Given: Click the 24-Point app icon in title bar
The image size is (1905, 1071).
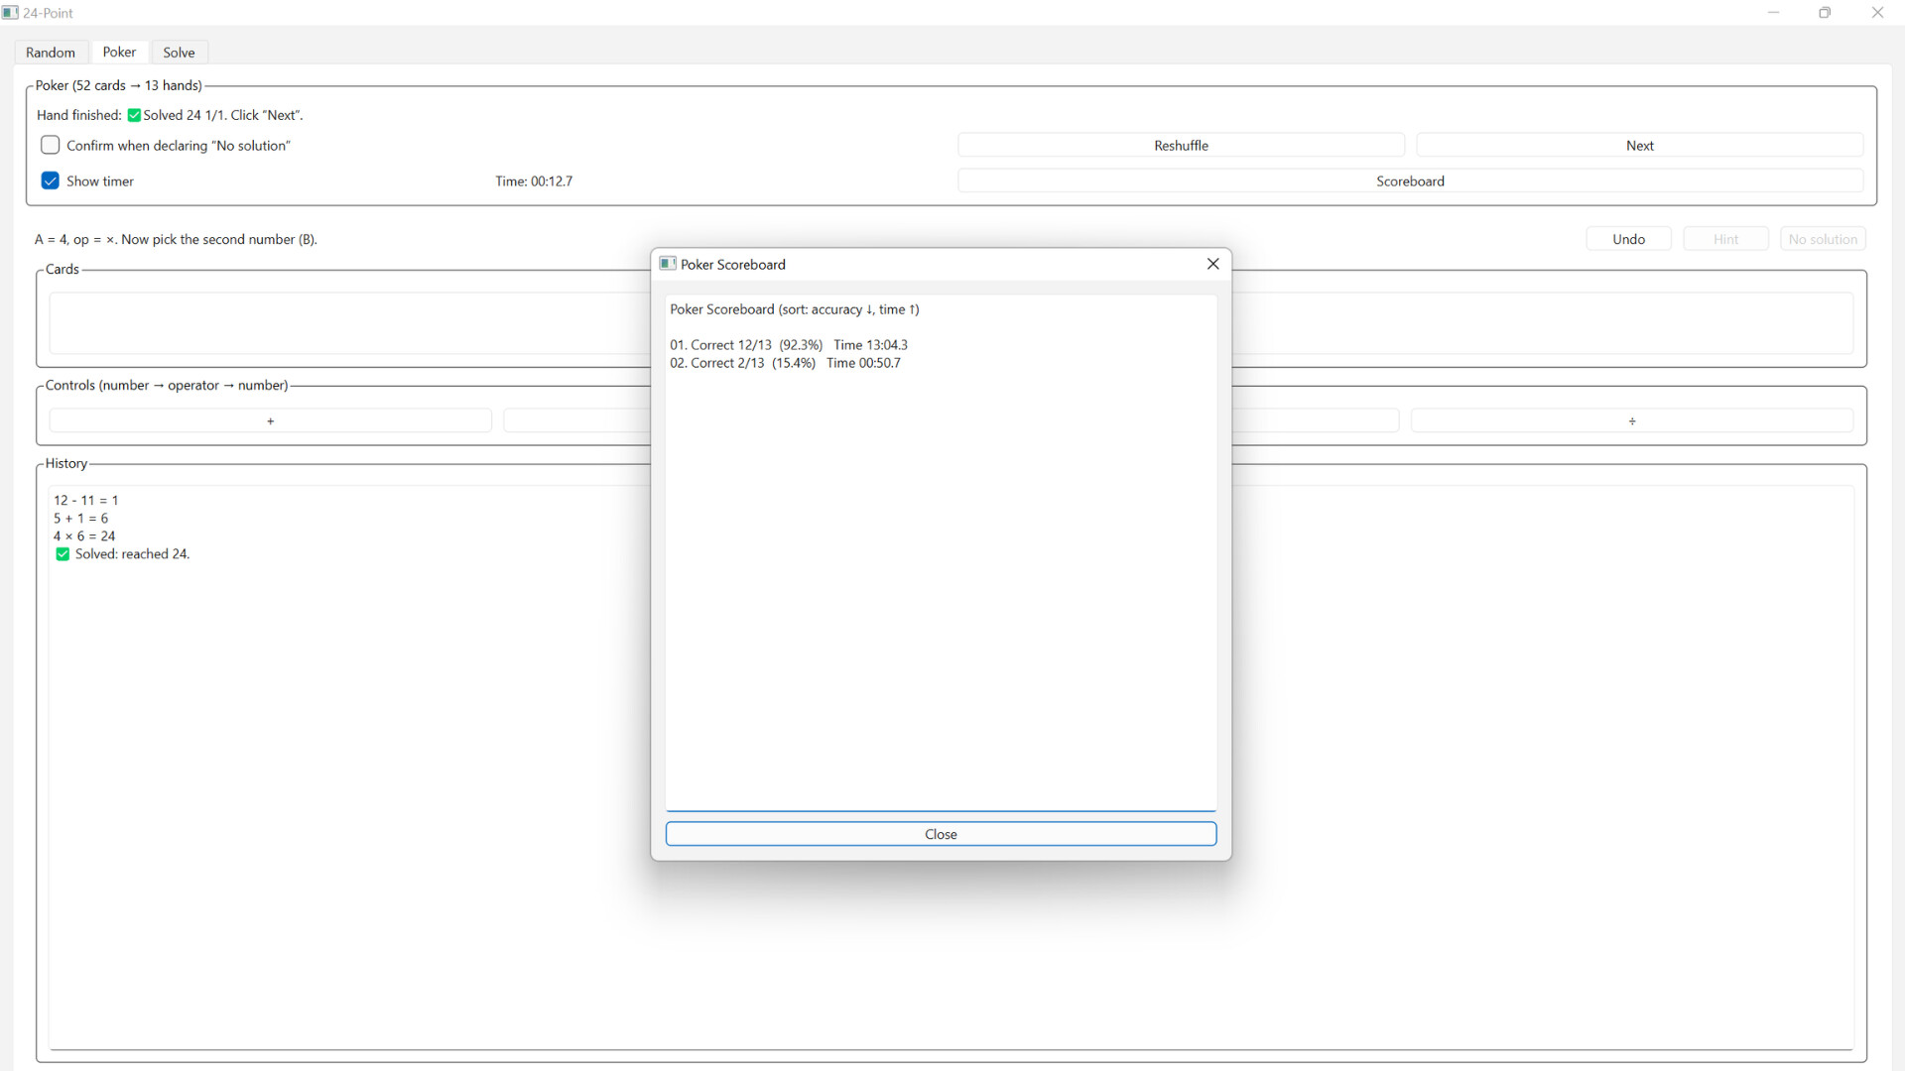Looking at the screenshot, I should pyautogui.click(x=10, y=13).
